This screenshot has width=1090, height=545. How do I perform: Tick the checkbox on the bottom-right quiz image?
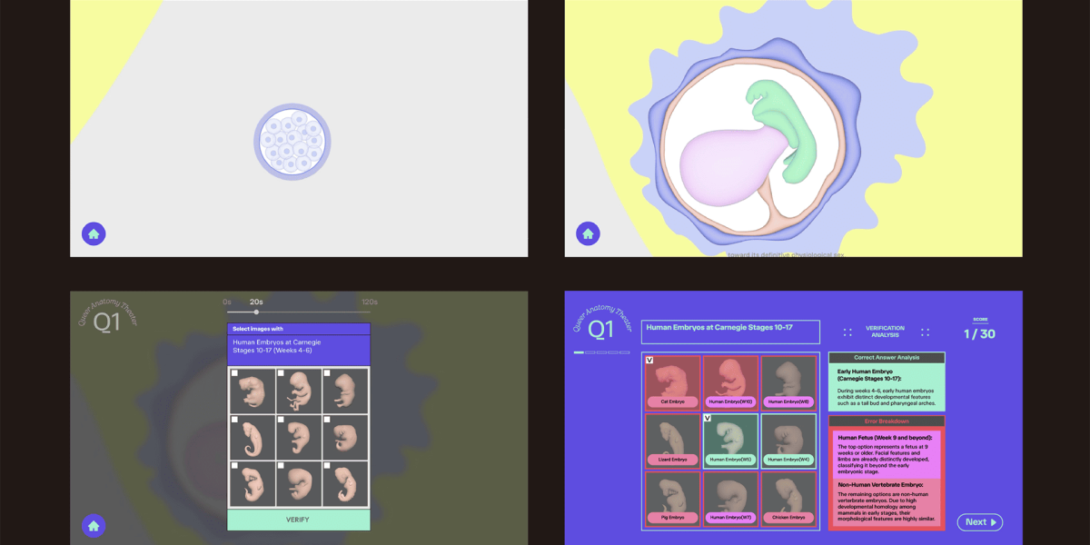(x=327, y=466)
